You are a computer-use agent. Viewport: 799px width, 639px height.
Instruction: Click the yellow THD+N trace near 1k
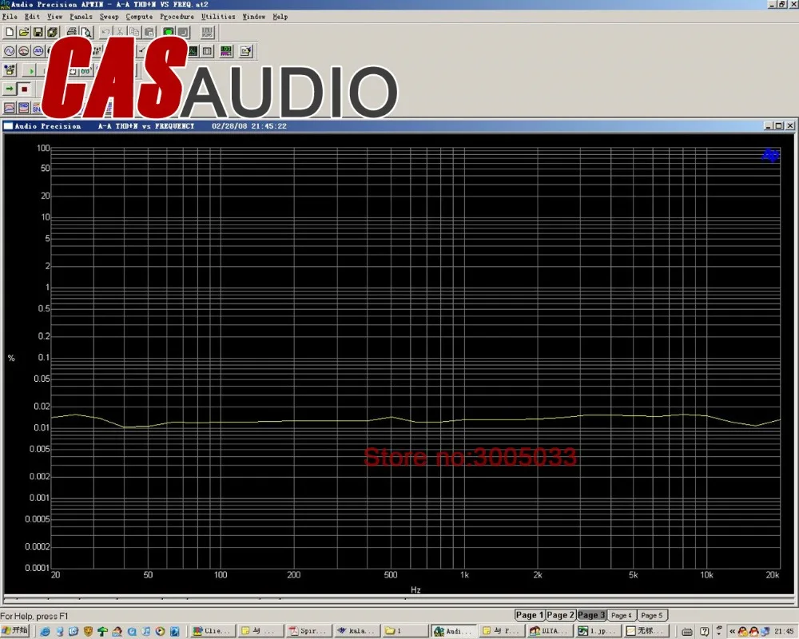coord(464,420)
